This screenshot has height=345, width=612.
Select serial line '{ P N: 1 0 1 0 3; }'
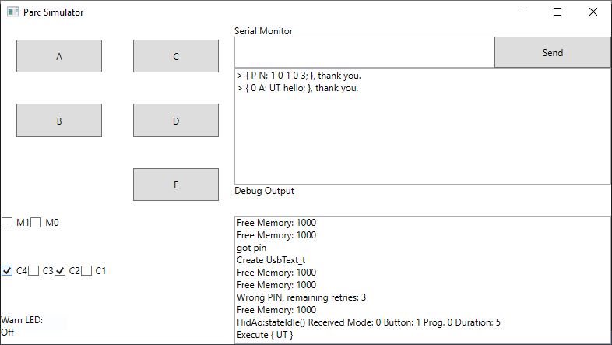299,76
